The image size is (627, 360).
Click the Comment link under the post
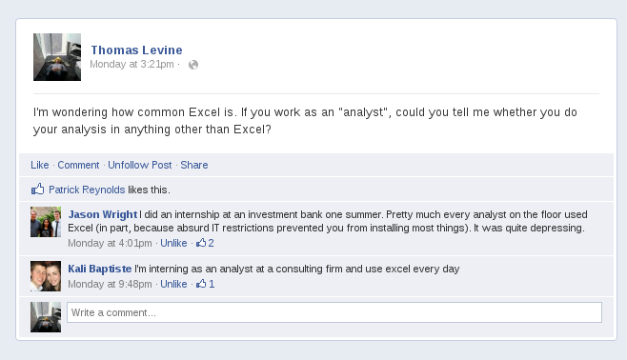click(x=78, y=165)
